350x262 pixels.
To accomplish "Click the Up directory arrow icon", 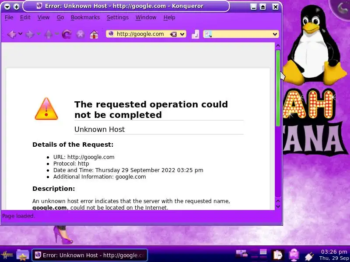I will tap(49, 34).
